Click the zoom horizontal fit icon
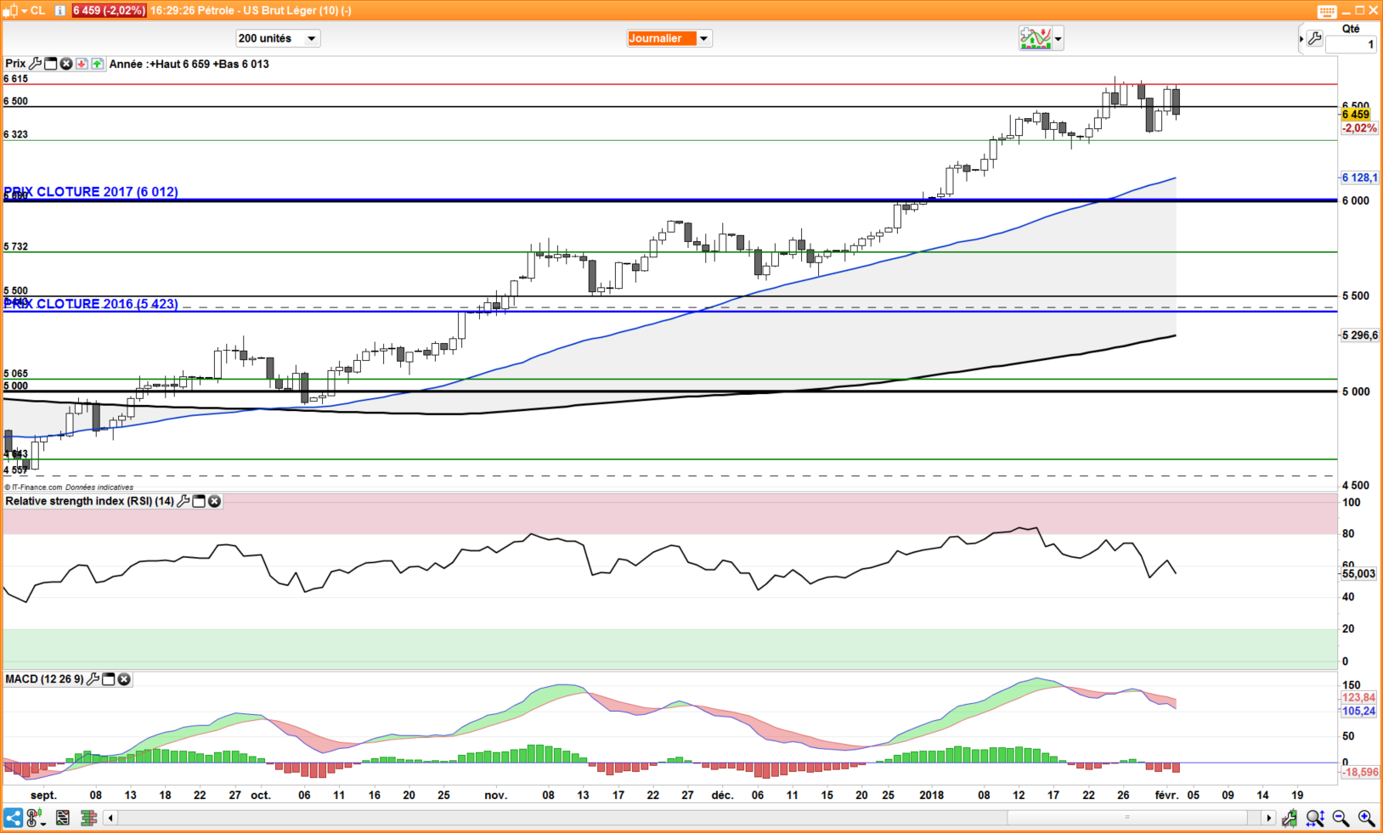The height and width of the screenshot is (833, 1383). [1315, 818]
